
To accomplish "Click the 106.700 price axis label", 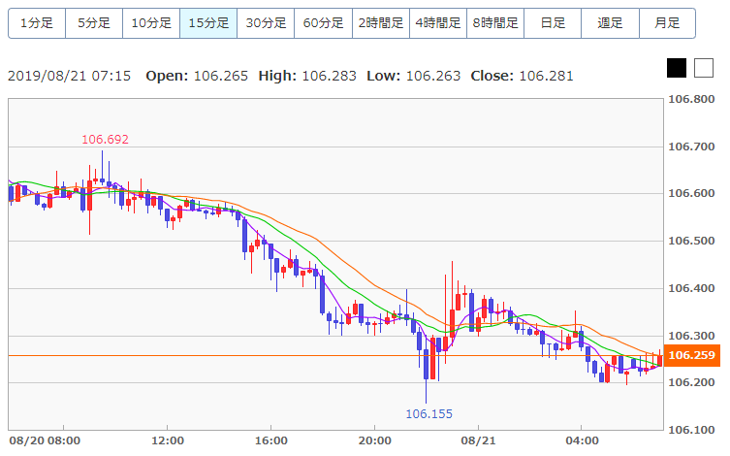I will click(x=691, y=147).
